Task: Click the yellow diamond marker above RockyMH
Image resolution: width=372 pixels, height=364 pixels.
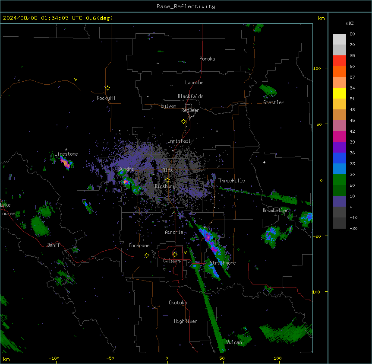Action: point(107,88)
